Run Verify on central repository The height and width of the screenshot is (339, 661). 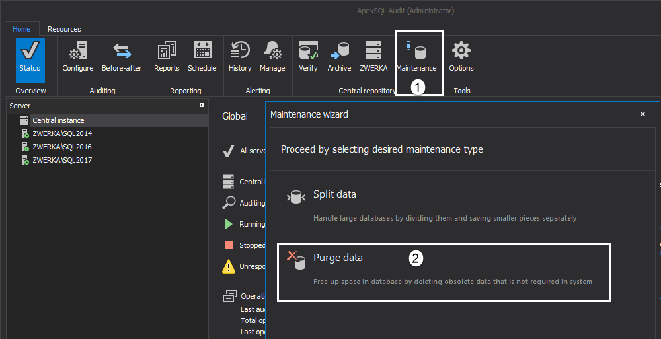308,57
